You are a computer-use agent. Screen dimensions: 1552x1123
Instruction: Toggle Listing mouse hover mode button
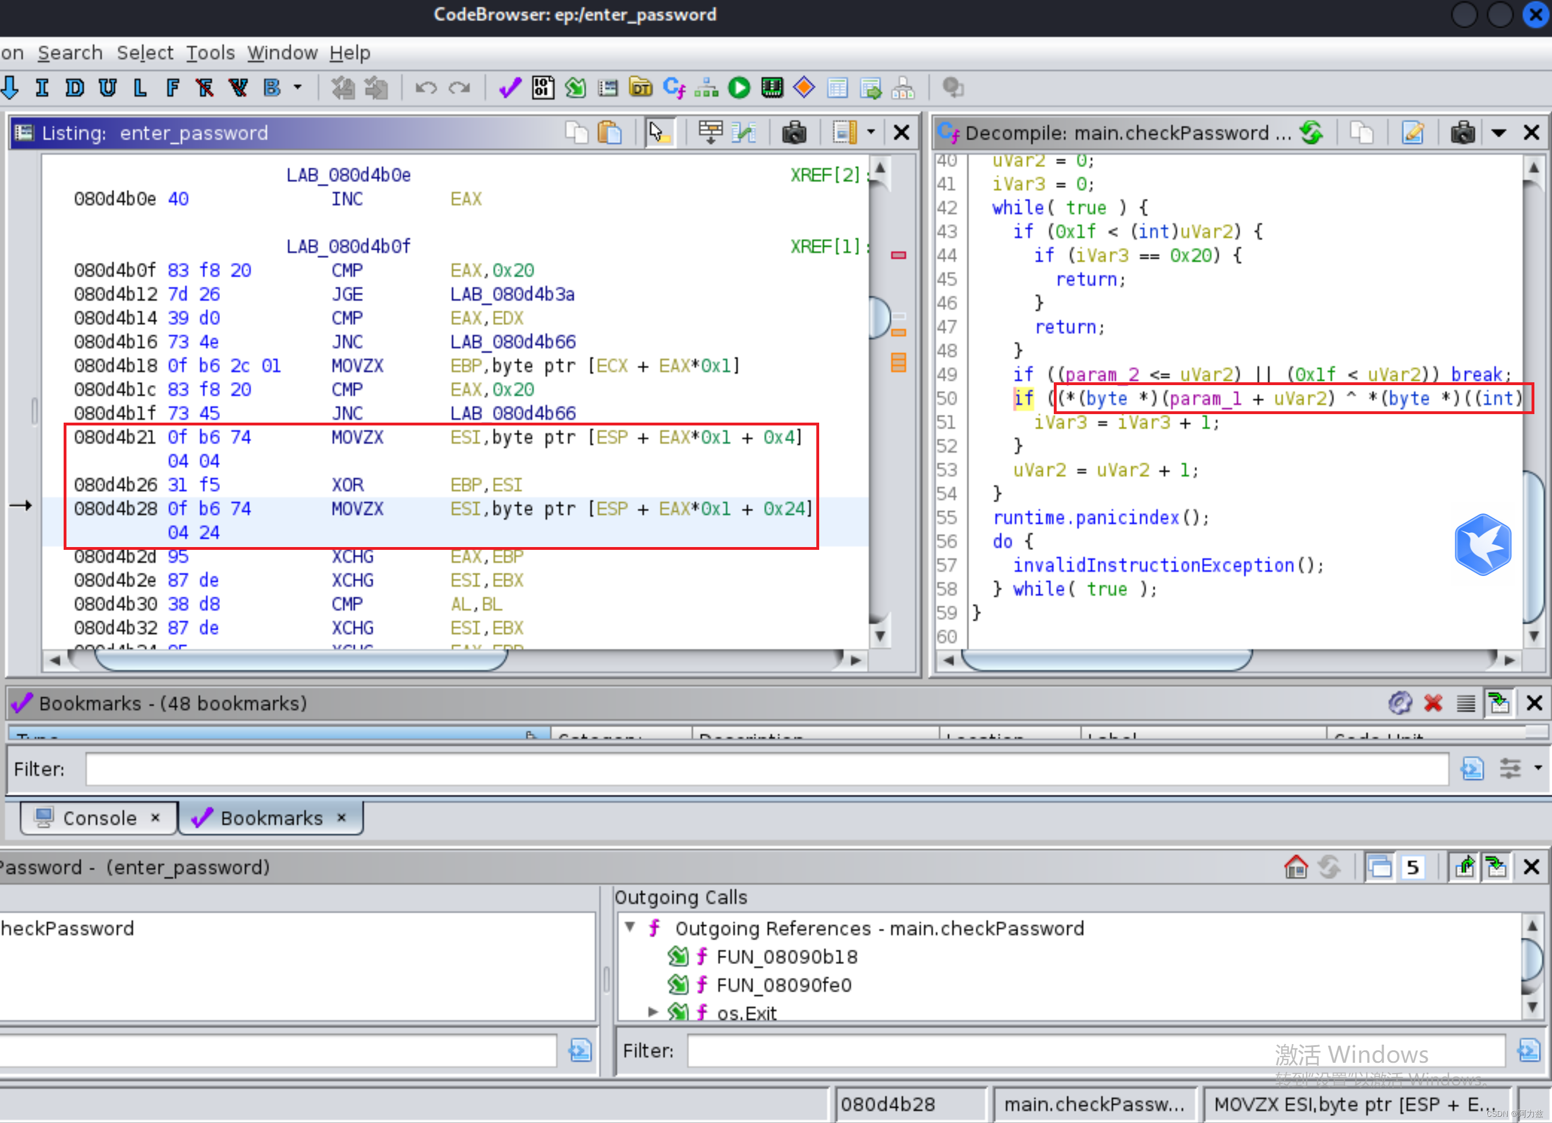point(659,132)
